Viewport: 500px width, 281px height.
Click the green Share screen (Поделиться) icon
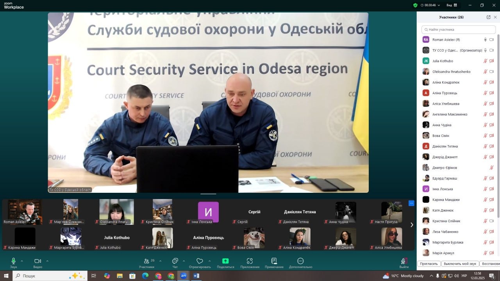point(225,261)
